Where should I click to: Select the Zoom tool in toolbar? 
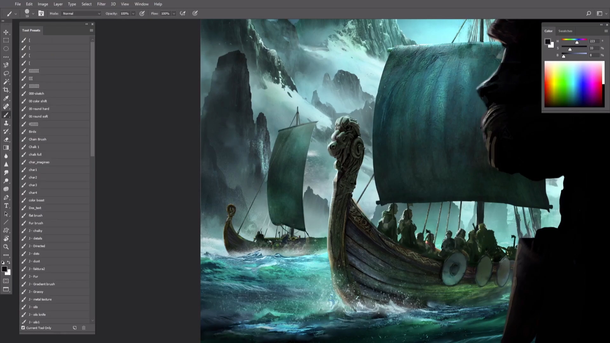(x=6, y=247)
